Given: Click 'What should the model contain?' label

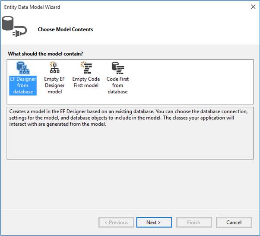Looking at the screenshot, I should pyautogui.click(x=45, y=54).
